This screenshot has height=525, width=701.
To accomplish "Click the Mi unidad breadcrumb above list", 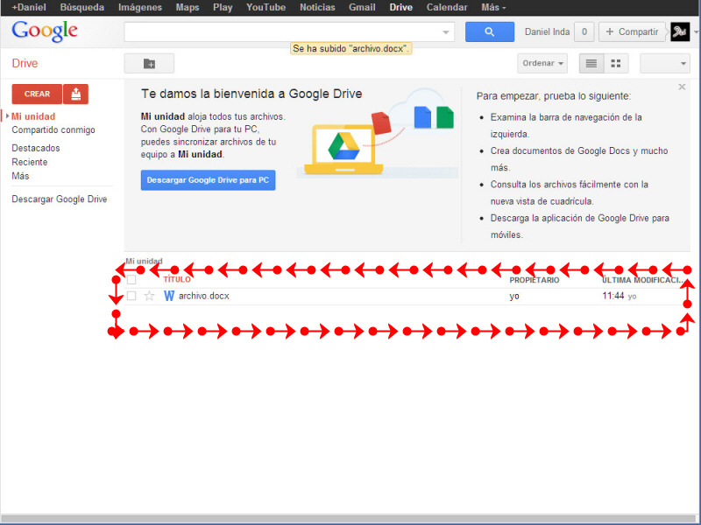I will pos(144,261).
